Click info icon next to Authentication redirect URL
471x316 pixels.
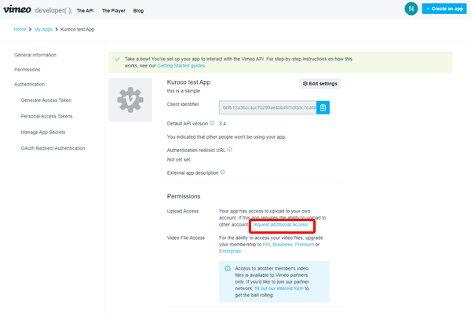point(229,150)
